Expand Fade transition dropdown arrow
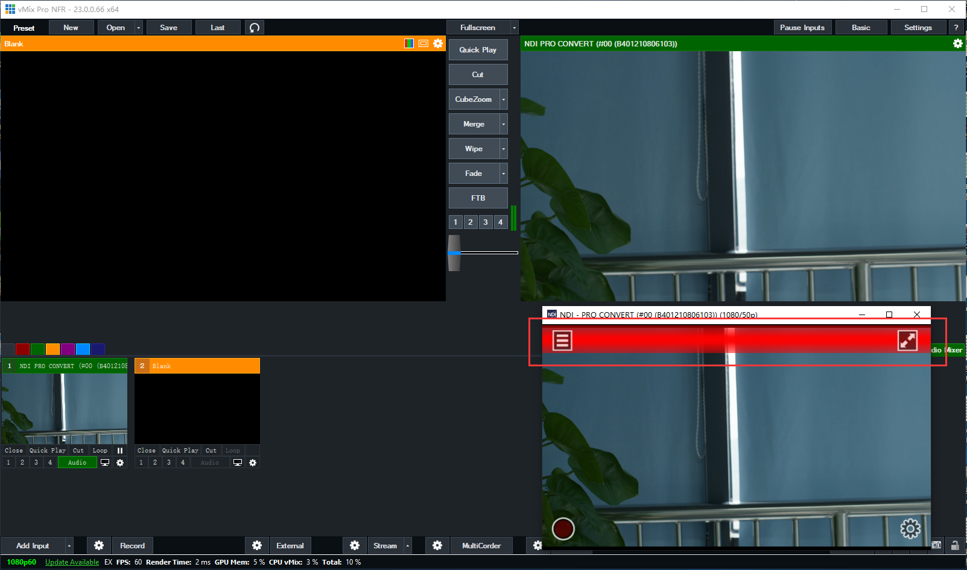Viewport: 967px width, 570px height. coord(504,174)
